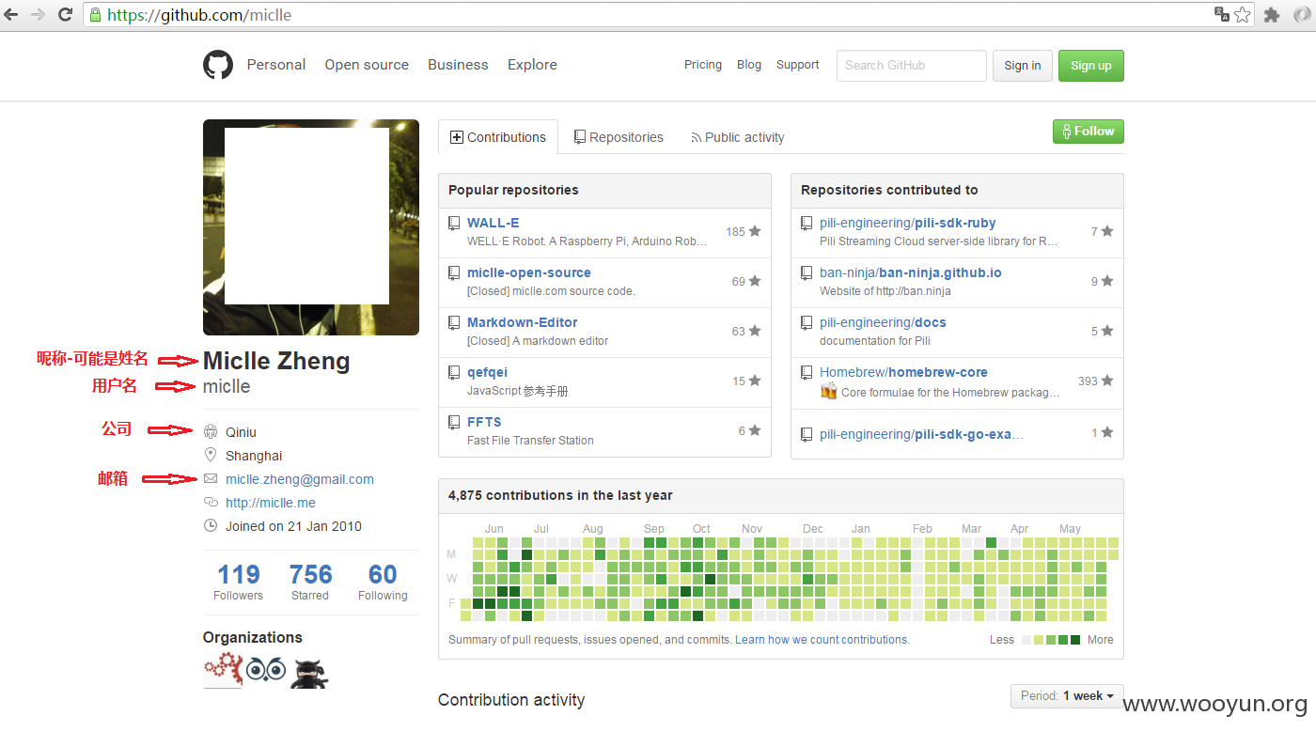
Task: Open the Markdown-Editor repository
Action: [523, 322]
